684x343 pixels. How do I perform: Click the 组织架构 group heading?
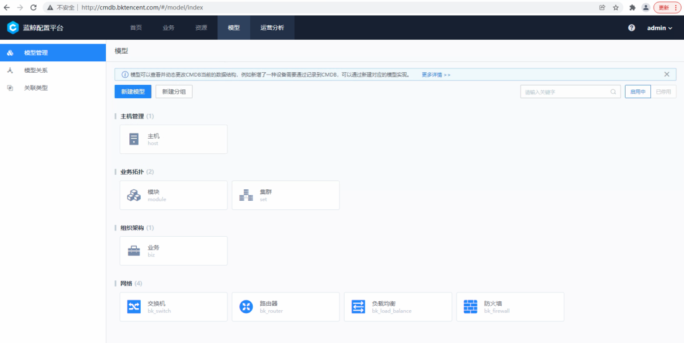132,227
